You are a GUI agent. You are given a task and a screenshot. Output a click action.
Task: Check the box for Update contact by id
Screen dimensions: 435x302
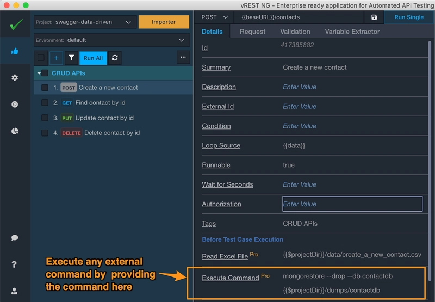click(x=45, y=118)
